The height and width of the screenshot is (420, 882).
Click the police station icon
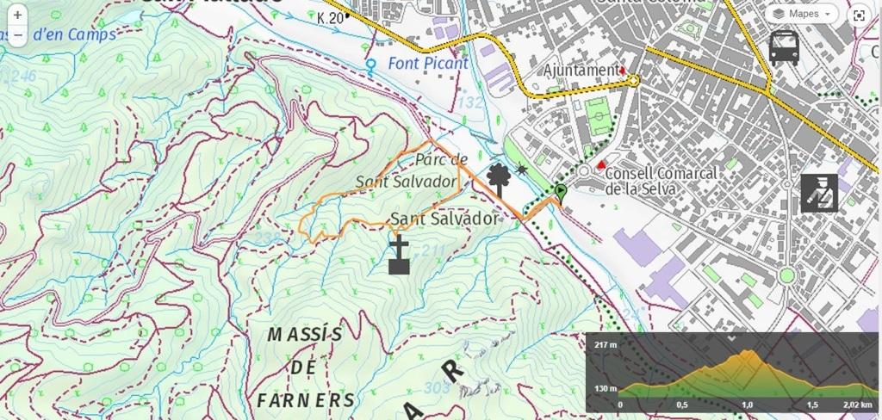pyautogui.click(x=819, y=193)
